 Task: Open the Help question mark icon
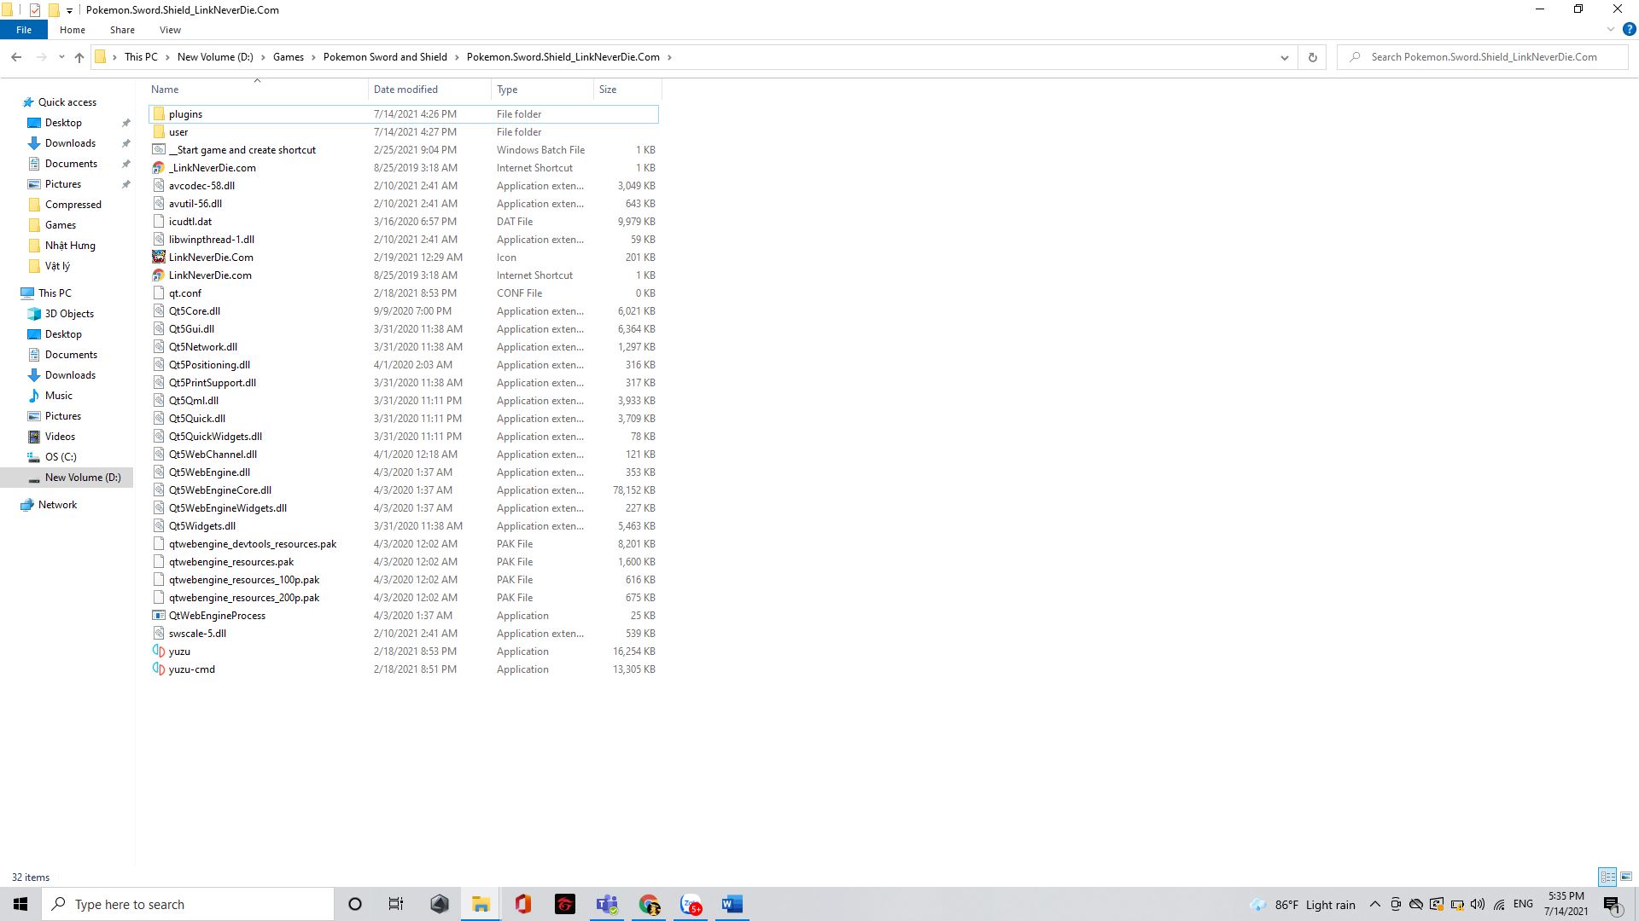coord(1629,30)
